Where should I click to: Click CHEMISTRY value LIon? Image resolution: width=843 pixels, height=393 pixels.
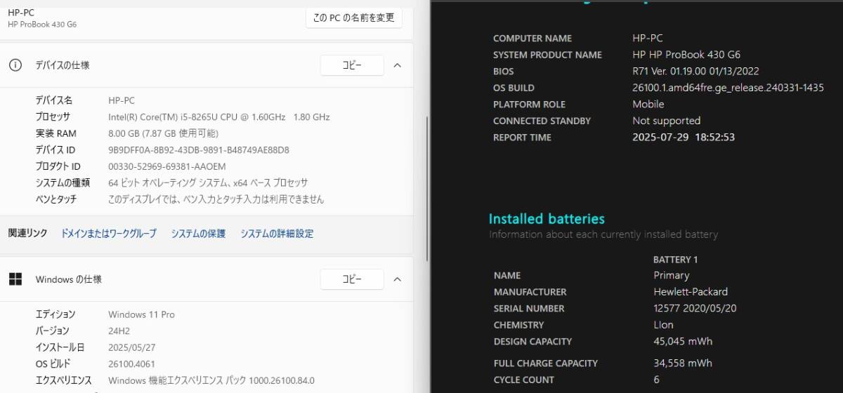(x=663, y=325)
